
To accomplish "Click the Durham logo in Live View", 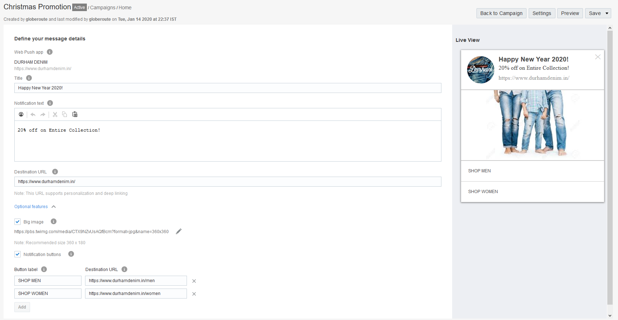I will pyautogui.click(x=481, y=70).
